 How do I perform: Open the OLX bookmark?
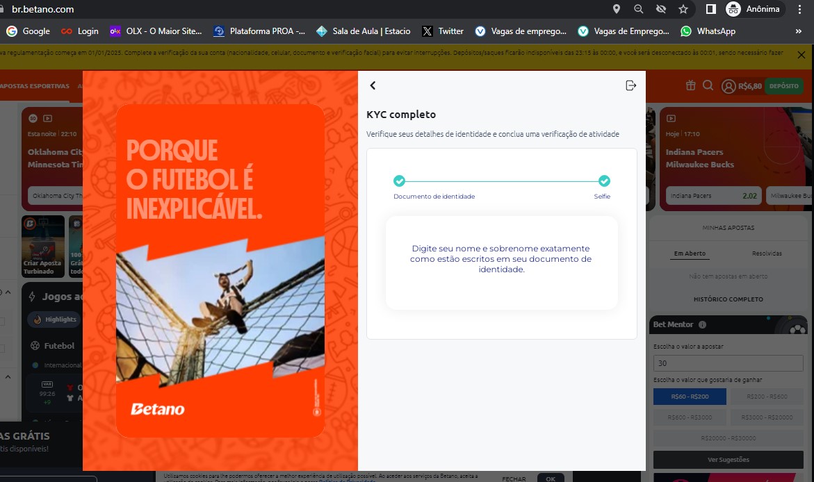156,31
